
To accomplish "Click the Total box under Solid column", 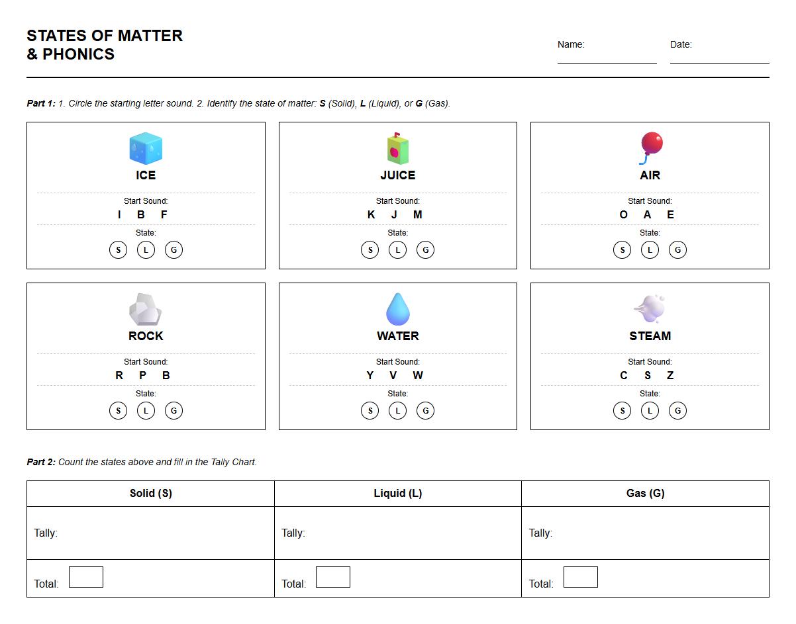I will (87, 576).
